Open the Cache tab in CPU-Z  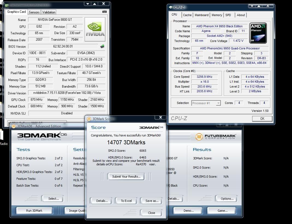coord(187,15)
